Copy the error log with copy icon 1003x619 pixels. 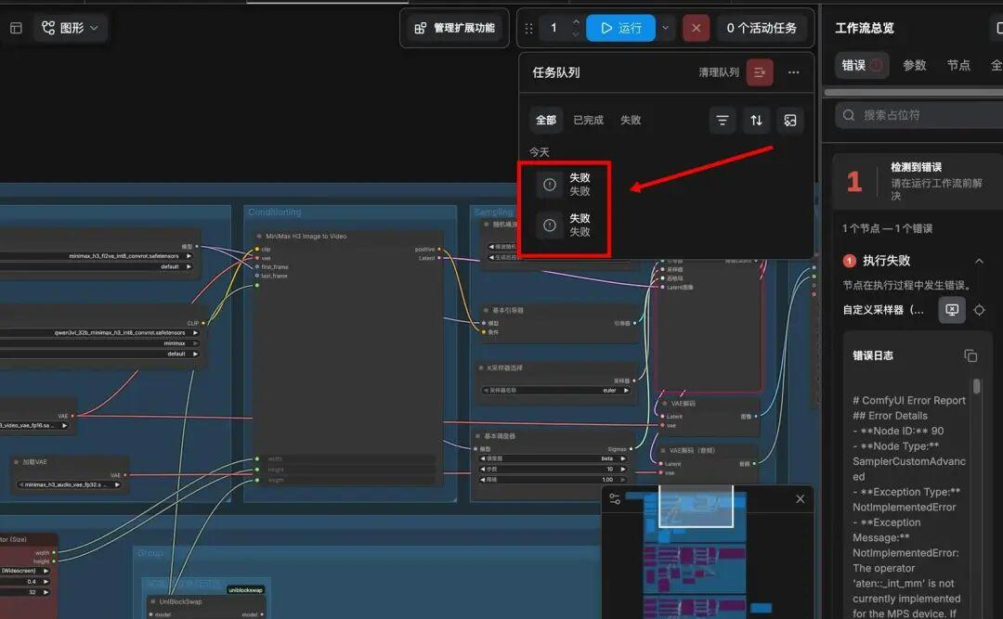coord(970,355)
